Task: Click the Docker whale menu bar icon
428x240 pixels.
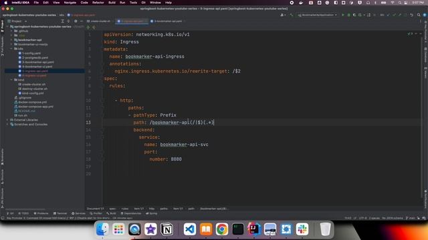Action: click(x=301, y=3)
